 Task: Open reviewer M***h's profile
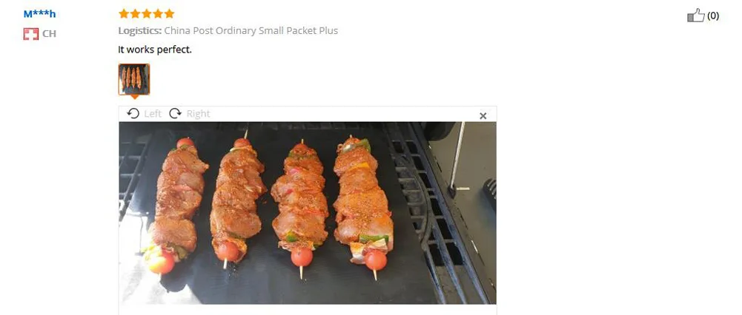pos(40,14)
